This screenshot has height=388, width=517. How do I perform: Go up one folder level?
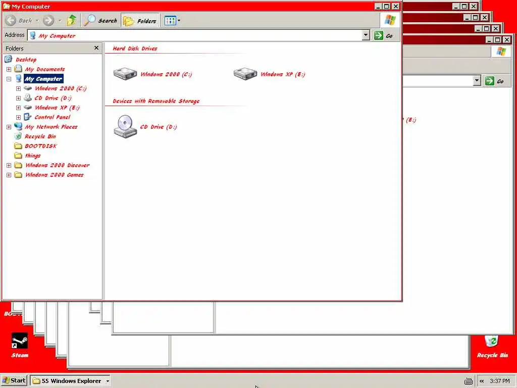[x=72, y=20]
